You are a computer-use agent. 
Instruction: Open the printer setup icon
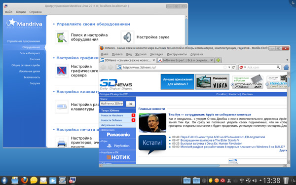62,142
